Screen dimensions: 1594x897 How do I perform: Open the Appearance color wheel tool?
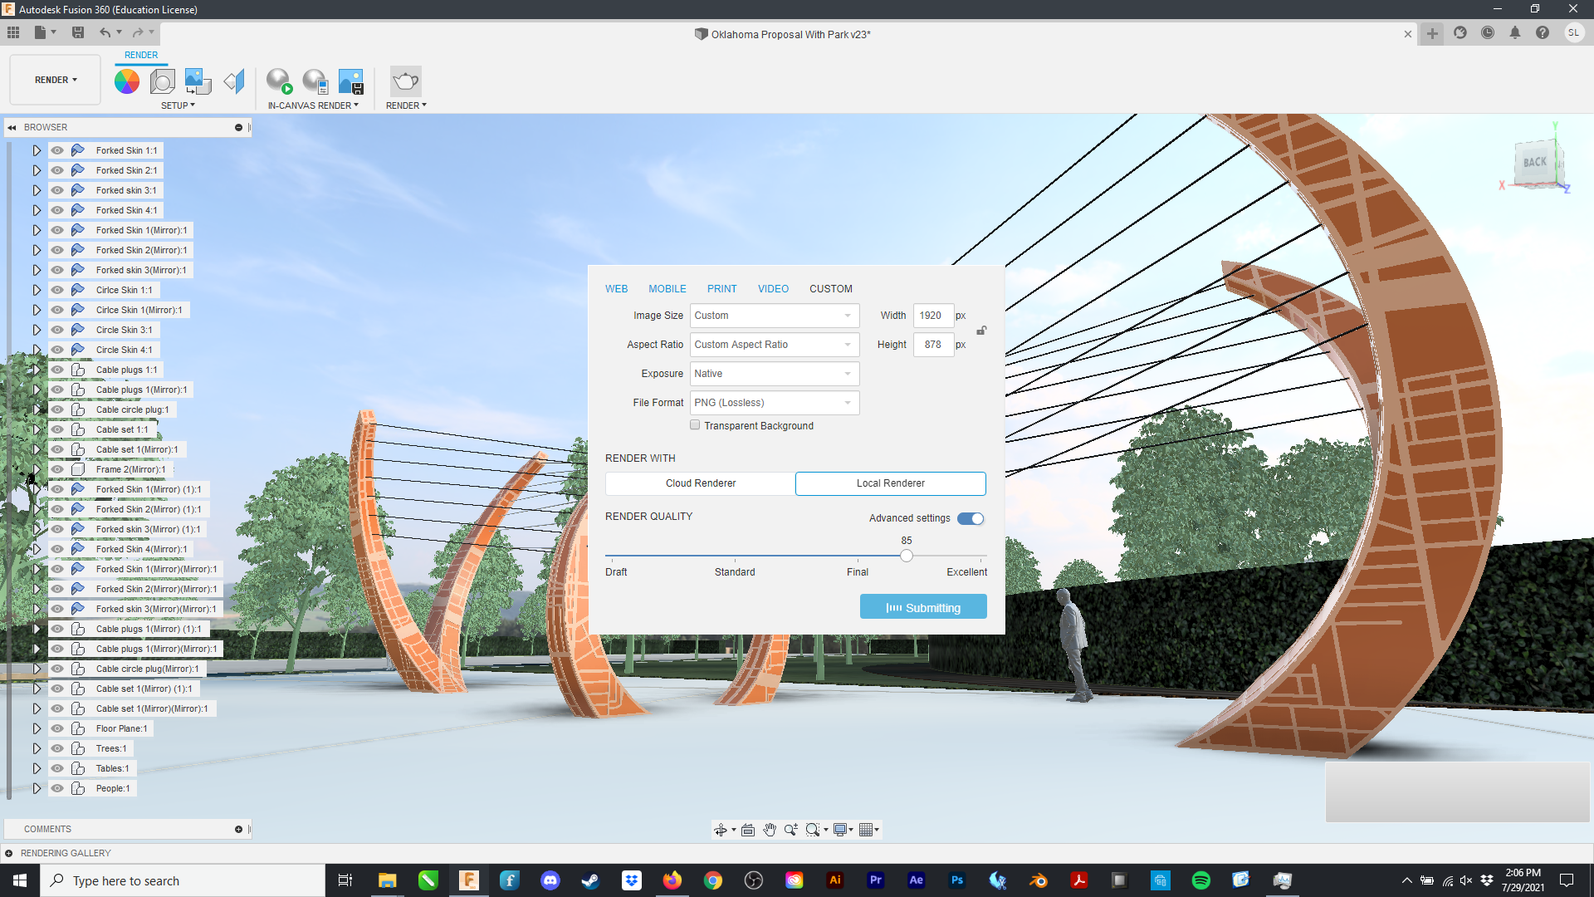pyautogui.click(x=127, y=81)
